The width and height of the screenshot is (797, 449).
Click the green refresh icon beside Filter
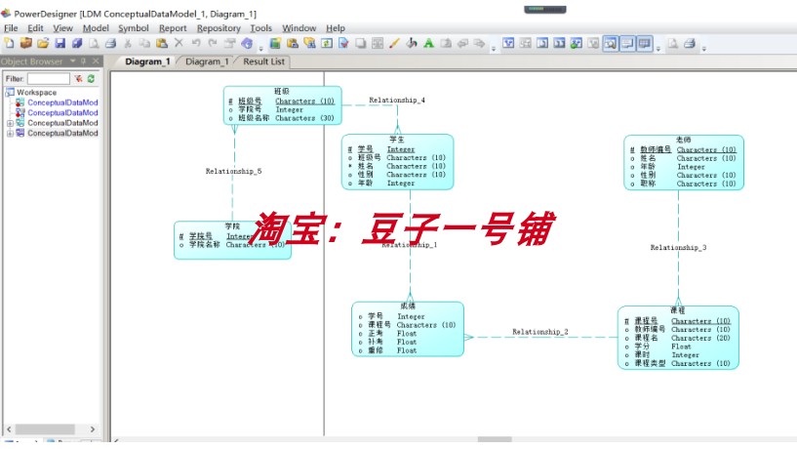pyautogui.click(x=91, y=79)
